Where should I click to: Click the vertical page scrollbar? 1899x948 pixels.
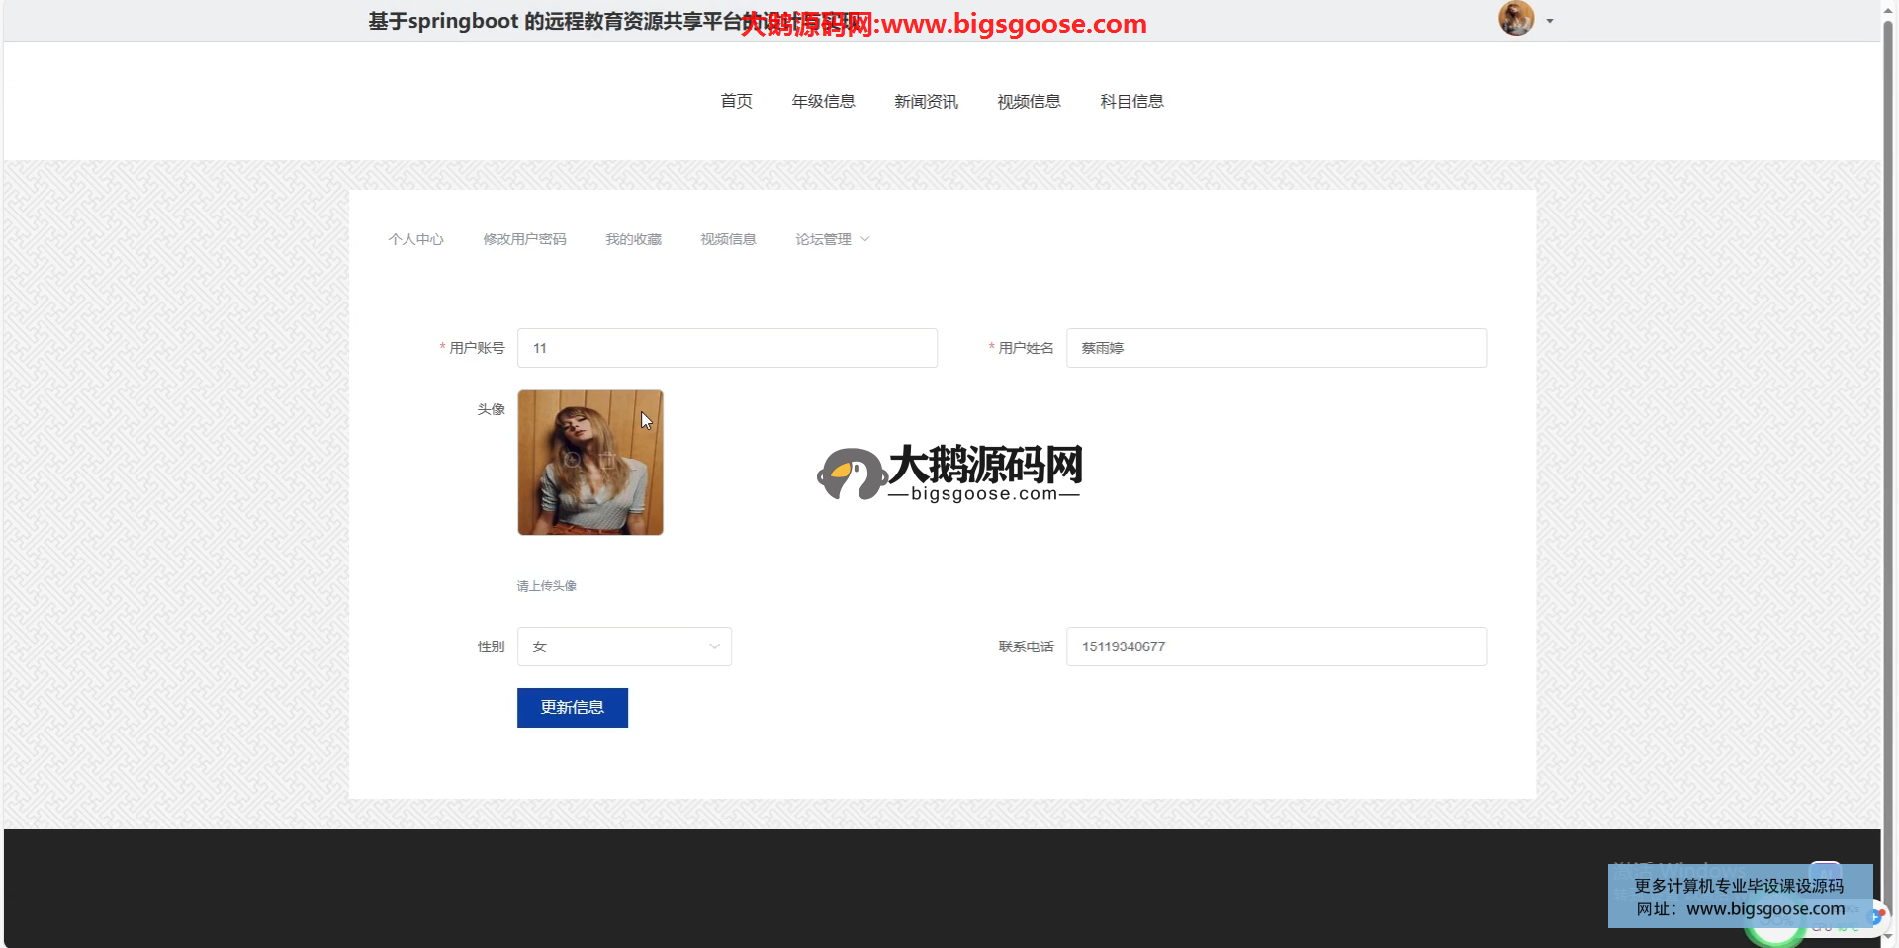[1888, 395]
